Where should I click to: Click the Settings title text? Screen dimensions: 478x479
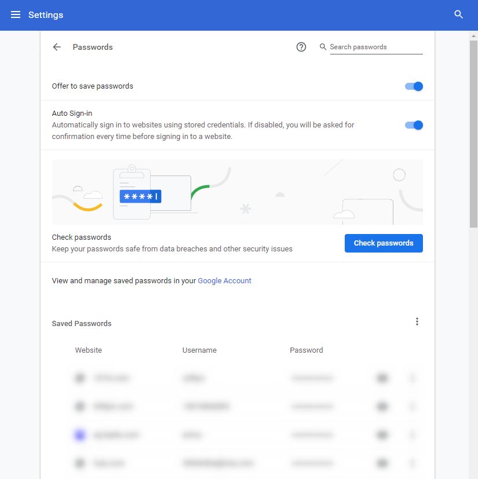(46, 14)
